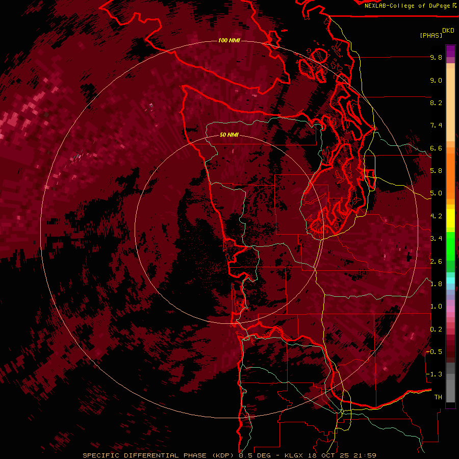The image size is (459, 459).
Task: Click the 5.8 scale value
Action: 436,171
